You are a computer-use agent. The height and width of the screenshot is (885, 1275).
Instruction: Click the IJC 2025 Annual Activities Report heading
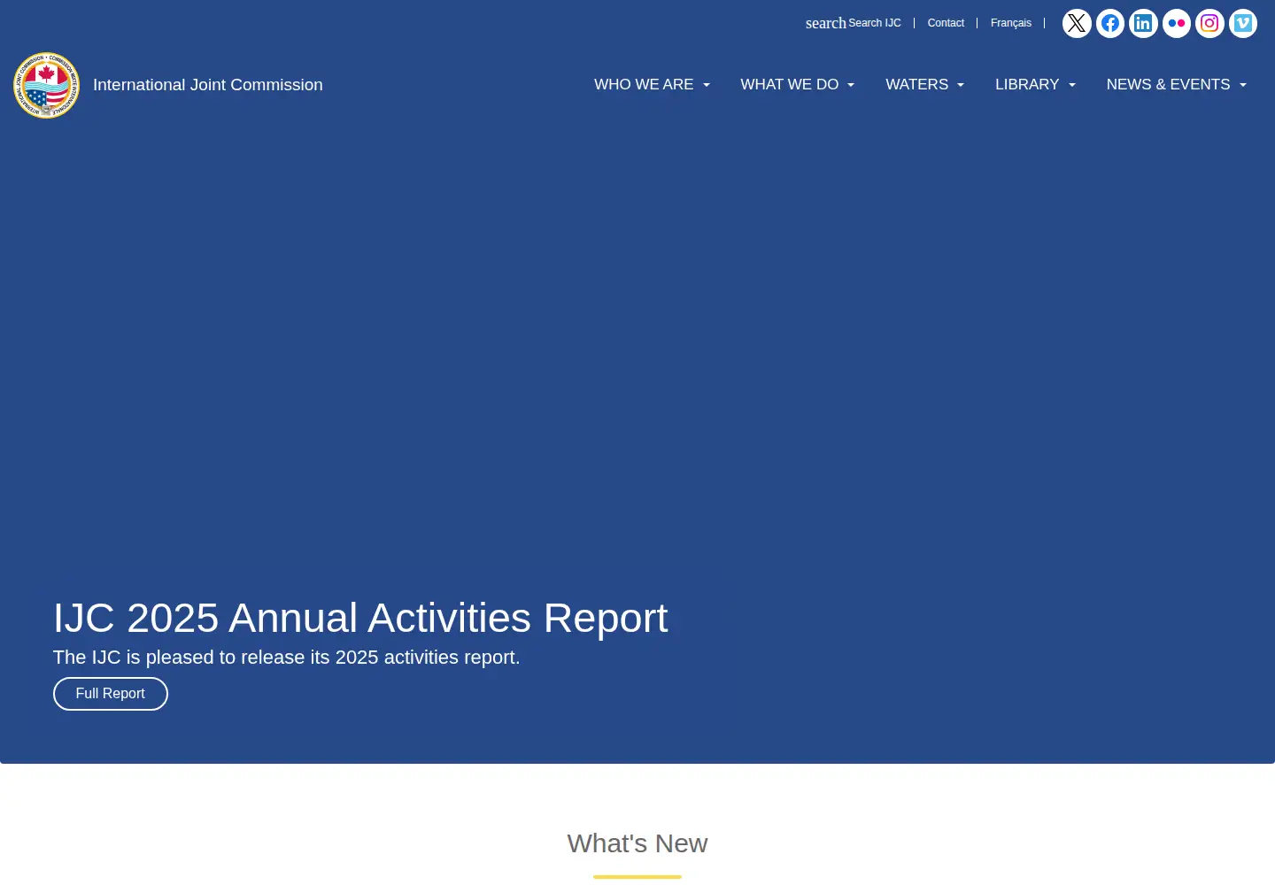(360, 618)
